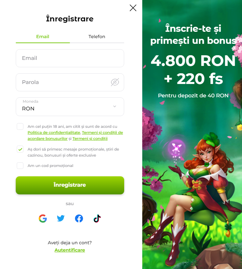This screenshot has height=269, width=242.
Task: Open the RON currency selector
Action: pos(70,107)
